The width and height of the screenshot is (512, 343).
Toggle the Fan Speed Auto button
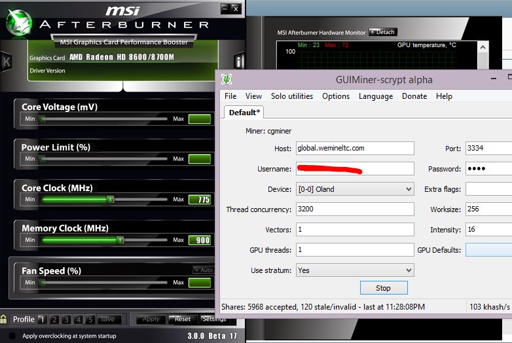[203, 270]
